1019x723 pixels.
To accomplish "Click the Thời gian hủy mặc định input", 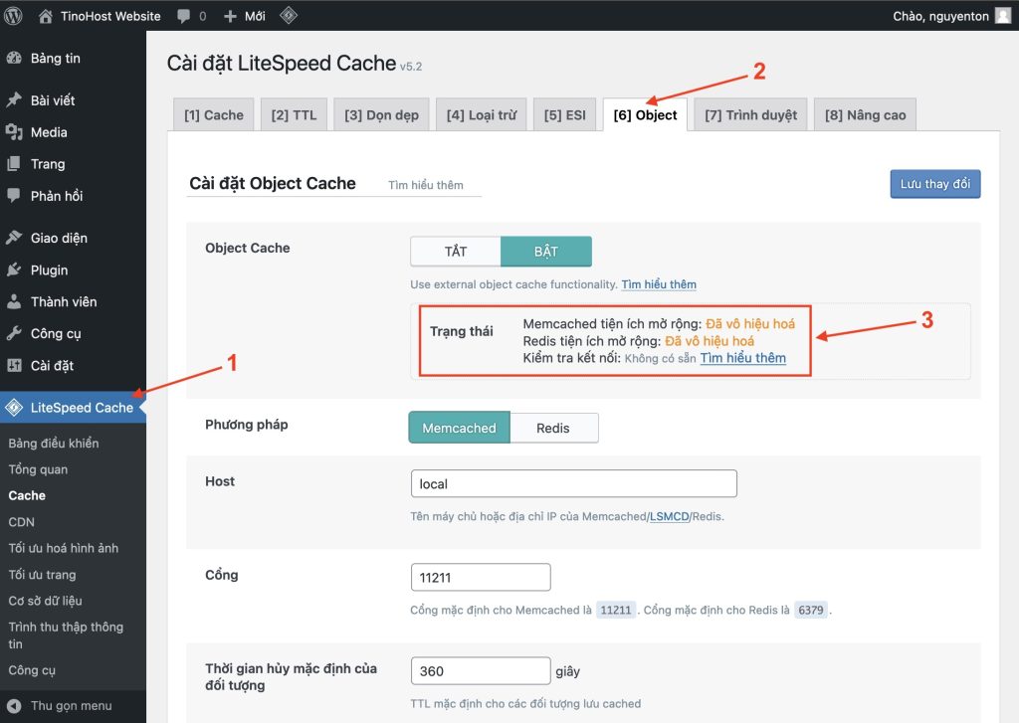I will [481, 671].
